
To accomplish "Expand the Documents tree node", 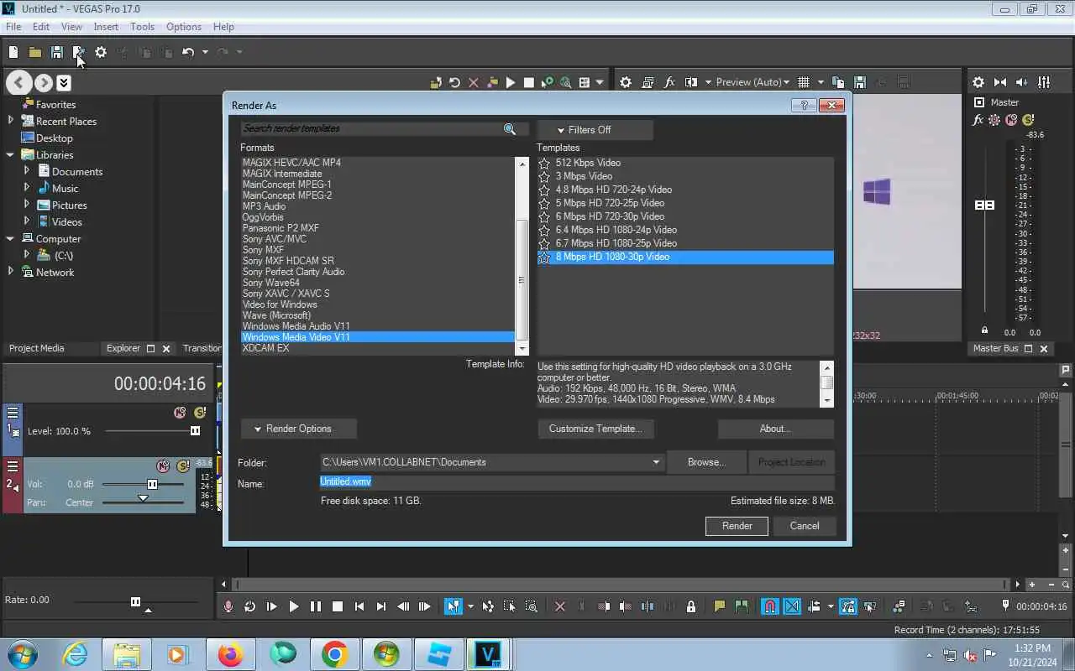I will 26,171.
